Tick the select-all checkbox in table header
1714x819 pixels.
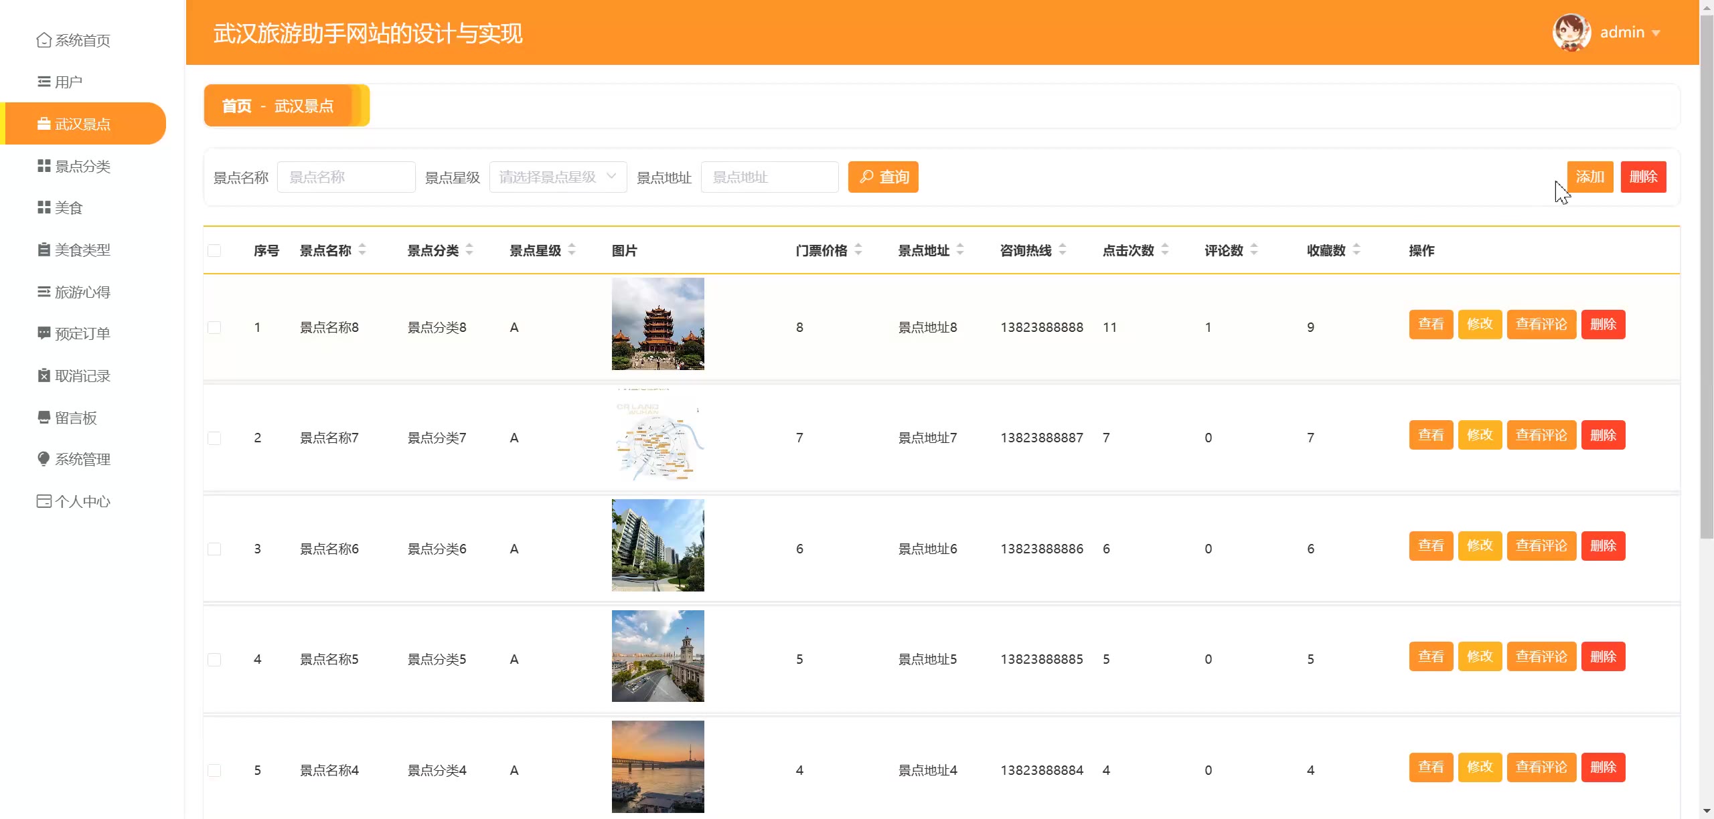(x=214, y=251)
